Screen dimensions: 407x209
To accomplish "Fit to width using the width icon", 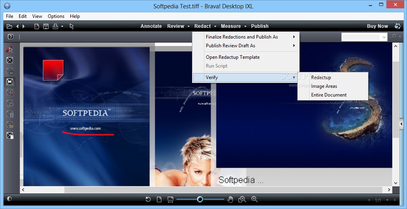I will tap(170, 199).
